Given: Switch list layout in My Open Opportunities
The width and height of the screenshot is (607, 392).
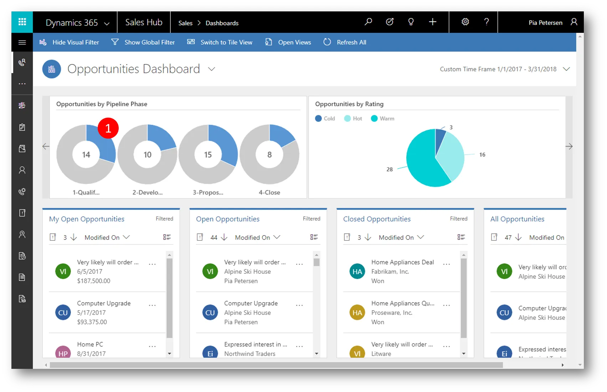Looking at the screenshot, I should tap(167, 237).
